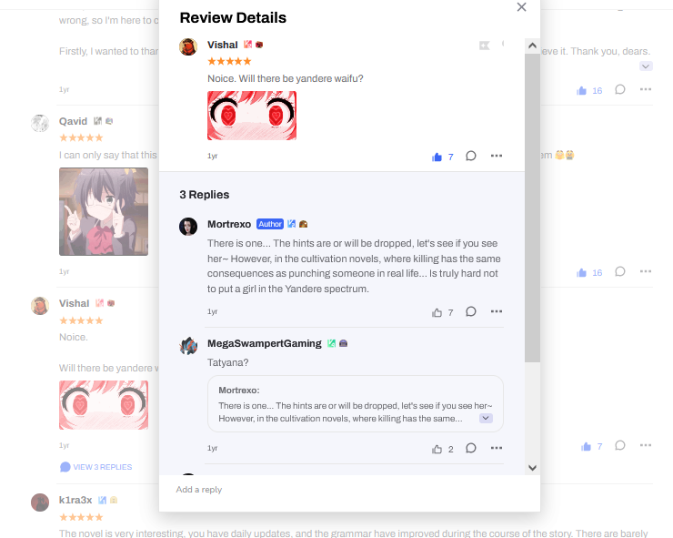Click MegaSwampertGaming's green level badge
Screen dimensions: 673x538
(x=331, y=343)
